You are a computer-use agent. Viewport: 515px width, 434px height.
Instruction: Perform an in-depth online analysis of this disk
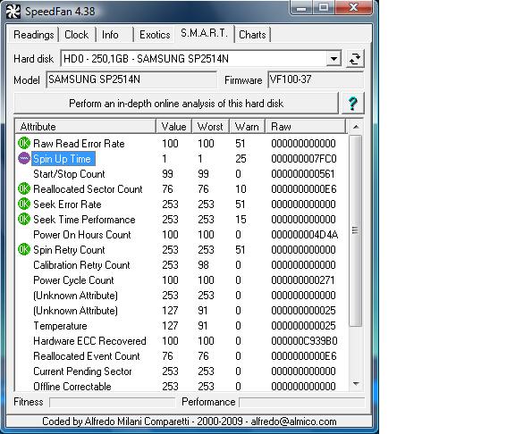coord(176,104)
